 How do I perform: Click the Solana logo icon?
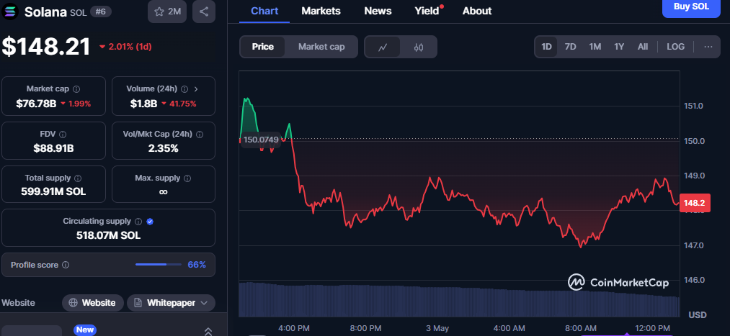pos(9,12)
